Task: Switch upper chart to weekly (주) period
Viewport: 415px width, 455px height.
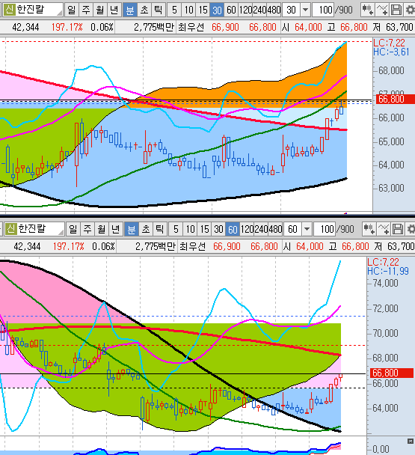Action: coord(85,10)
